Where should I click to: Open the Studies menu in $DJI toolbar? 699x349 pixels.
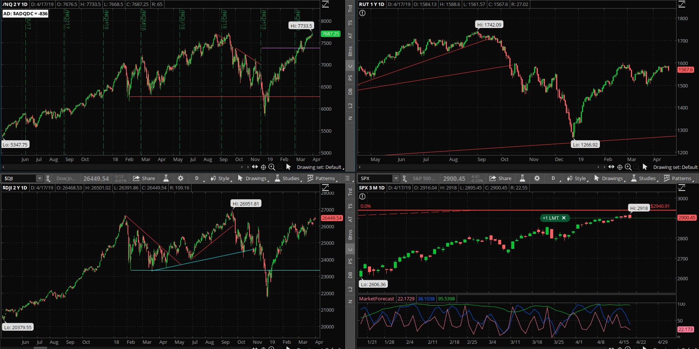coord(288,178)
